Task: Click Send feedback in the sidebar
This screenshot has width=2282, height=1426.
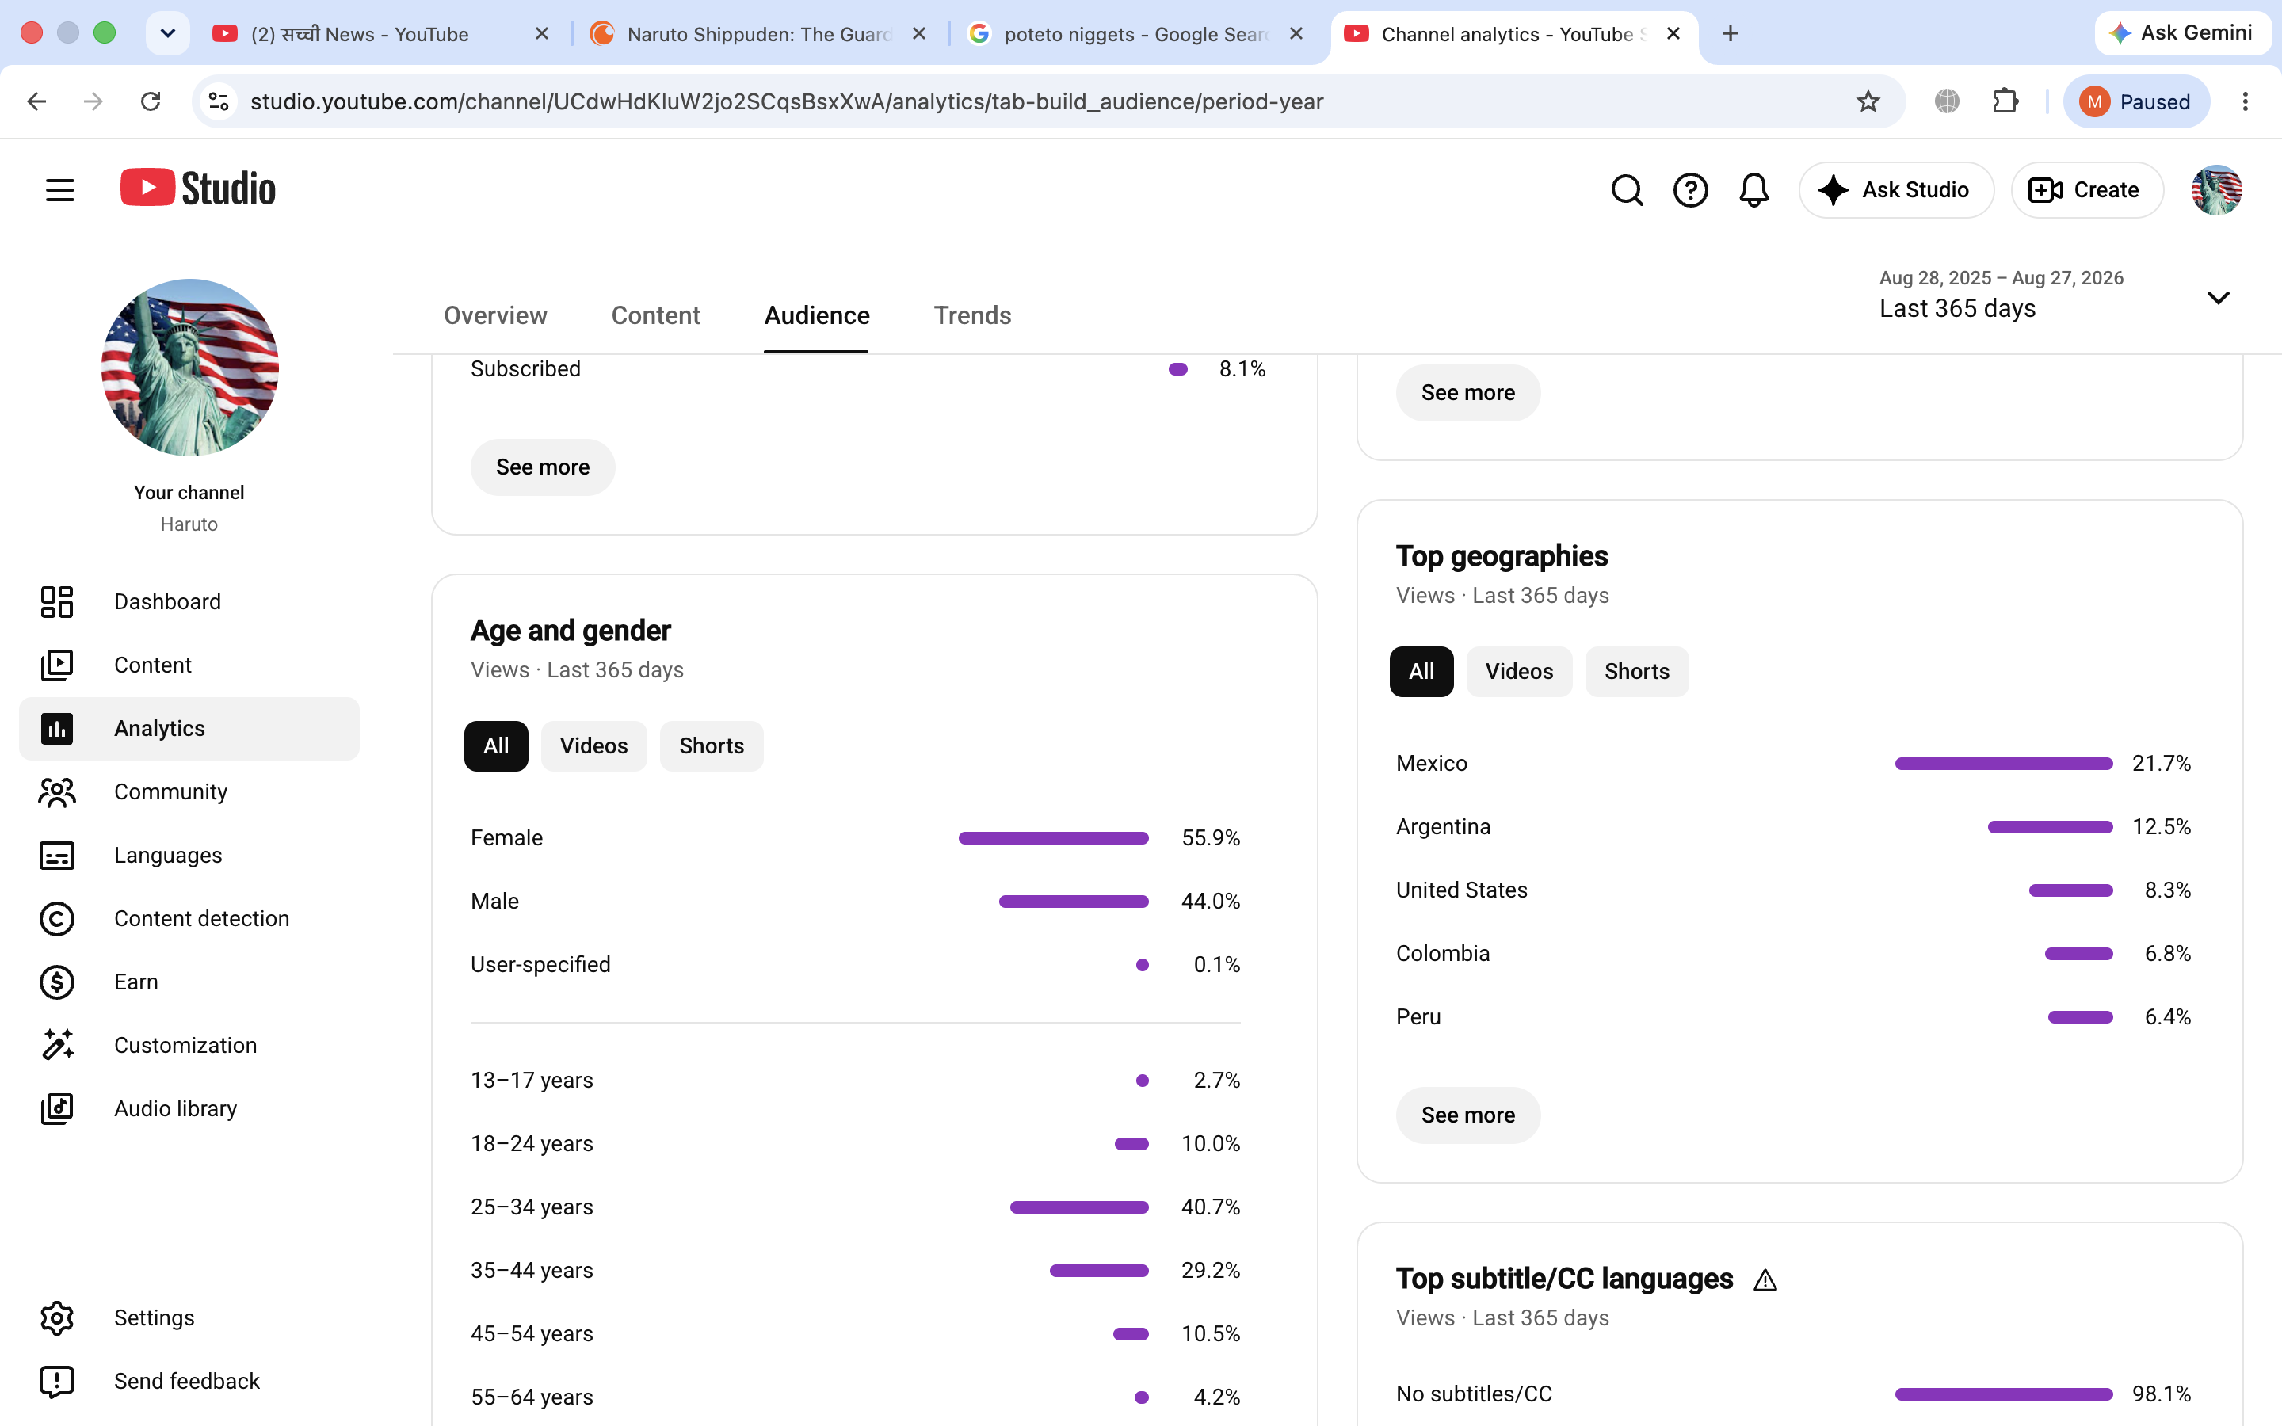Action: click(189, 1380)
